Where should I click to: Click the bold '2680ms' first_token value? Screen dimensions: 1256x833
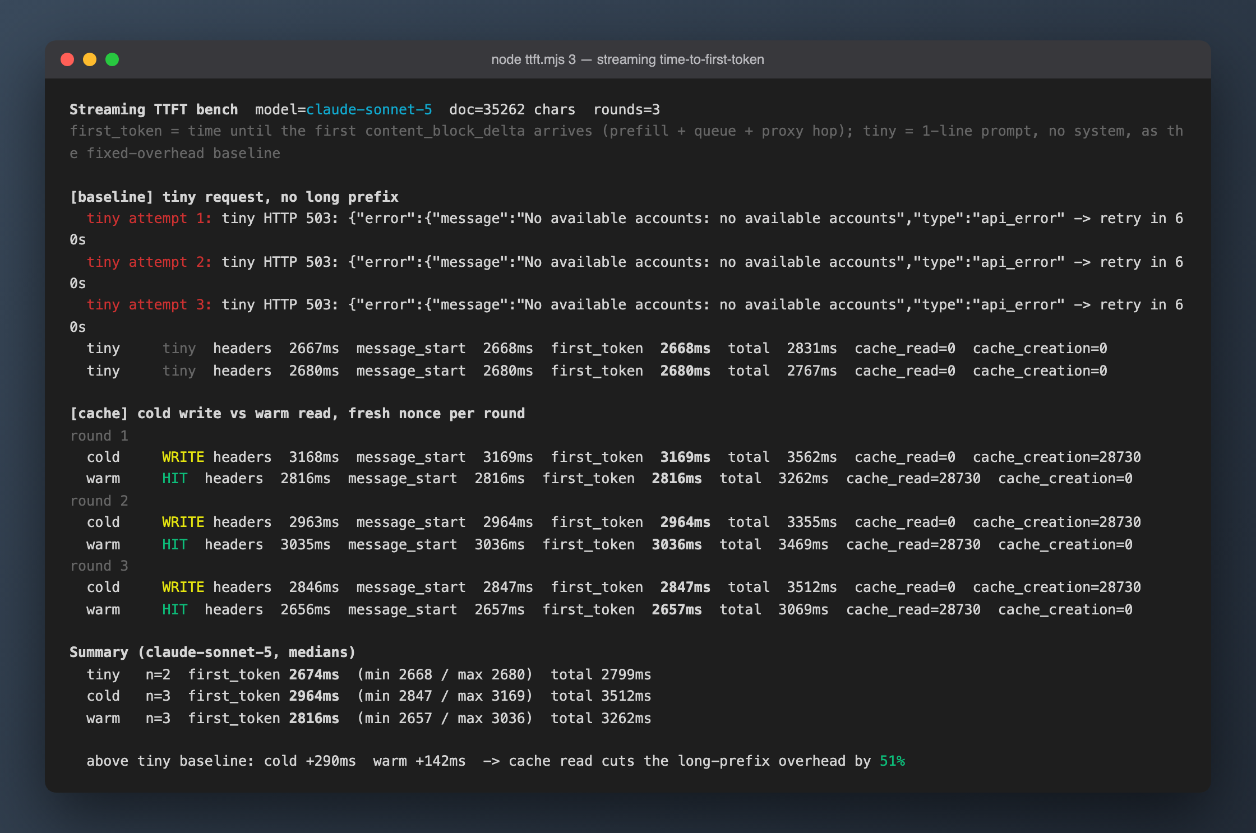coord(685,371)
